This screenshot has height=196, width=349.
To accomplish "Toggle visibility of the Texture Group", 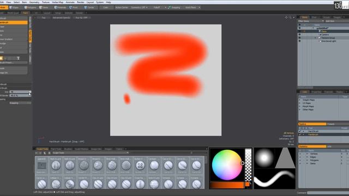I will pos(299,38).
